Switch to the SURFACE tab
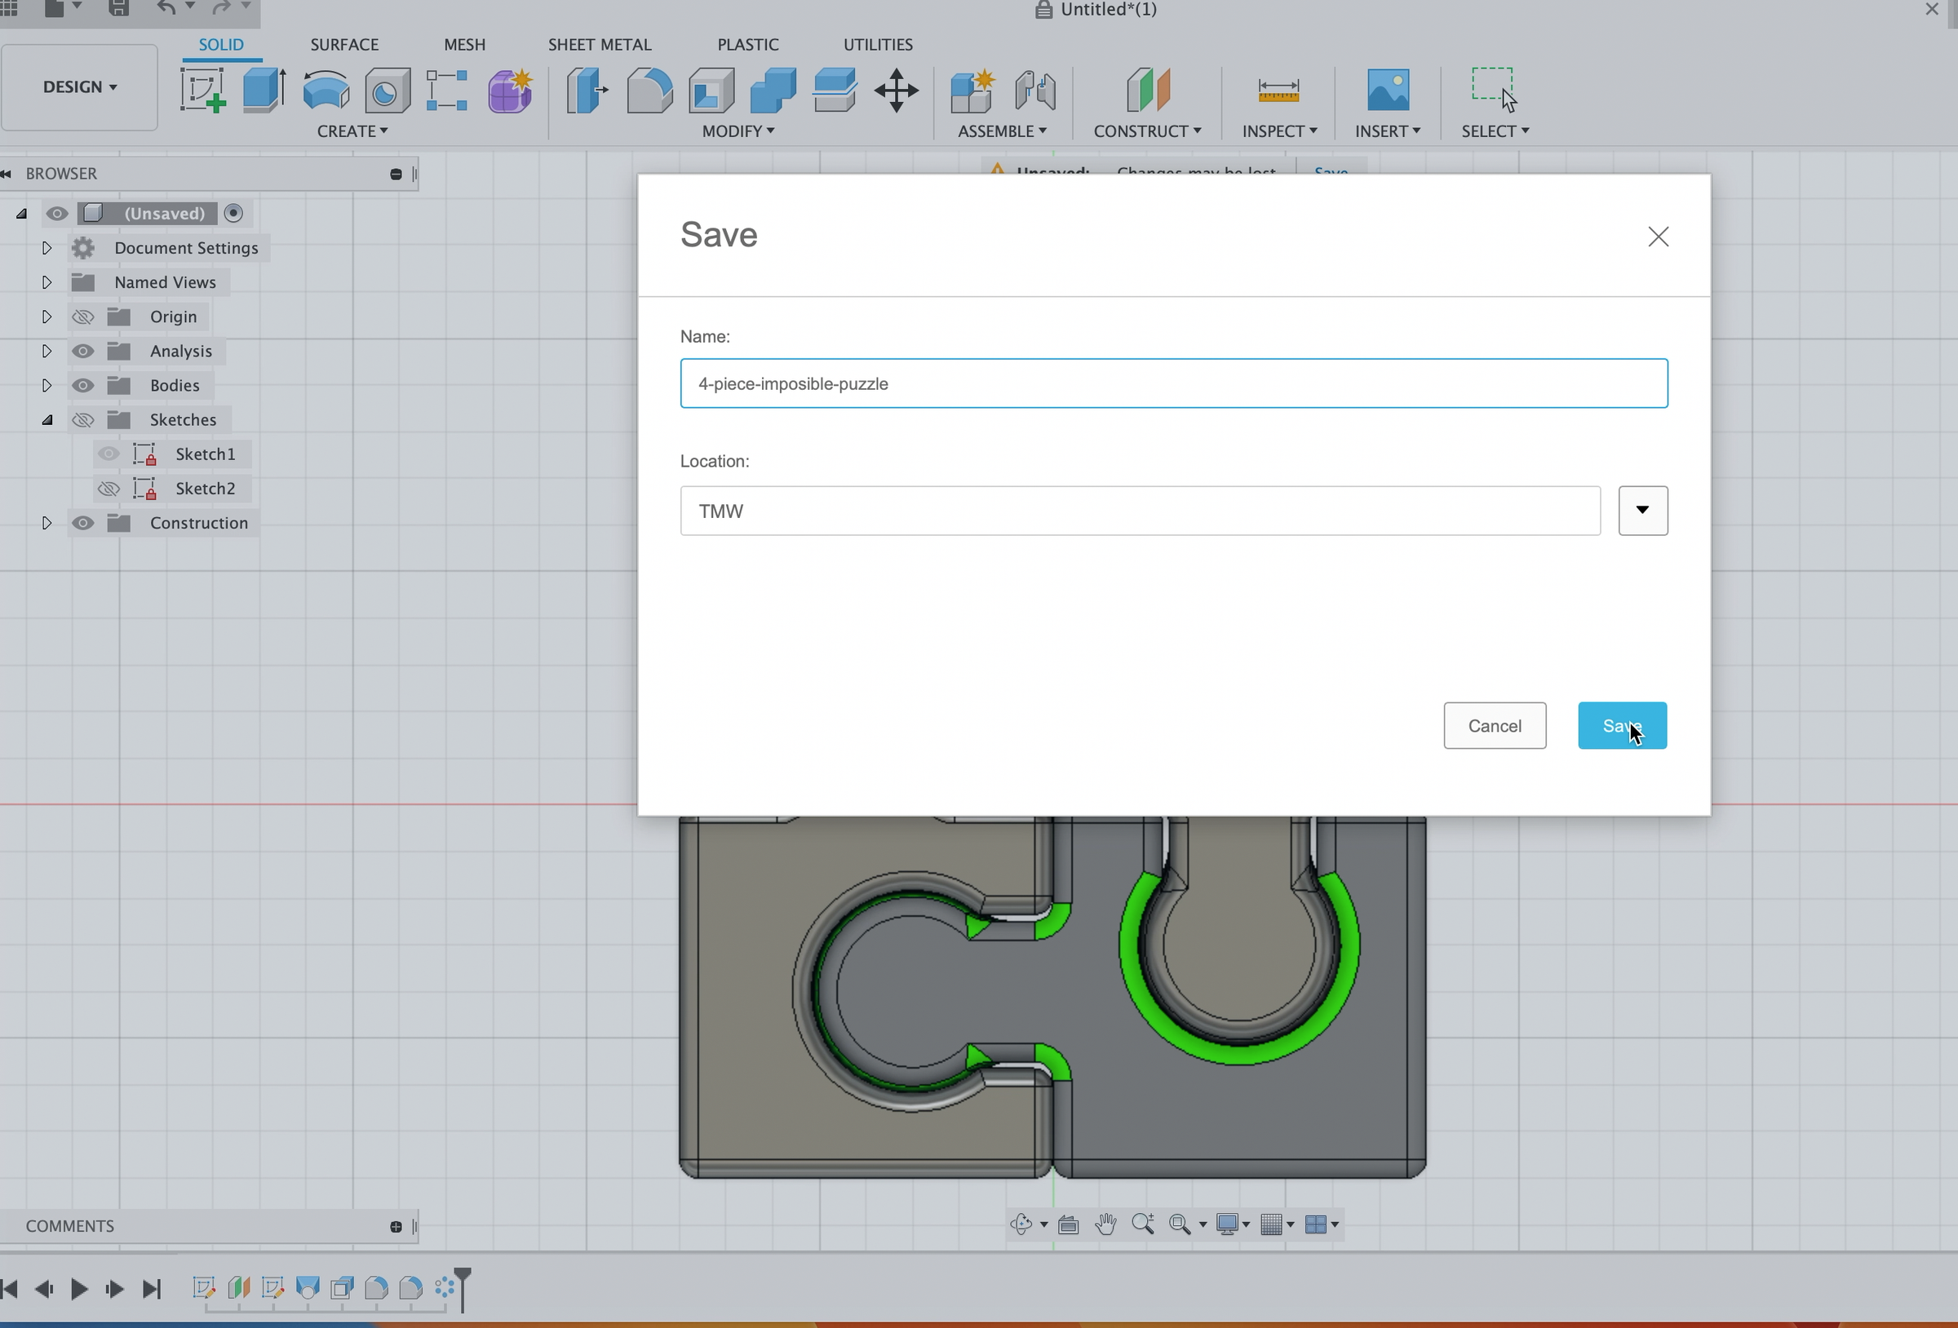Image resolution: width=1958 pixels, height=1328 pixels. pos(343,45)
